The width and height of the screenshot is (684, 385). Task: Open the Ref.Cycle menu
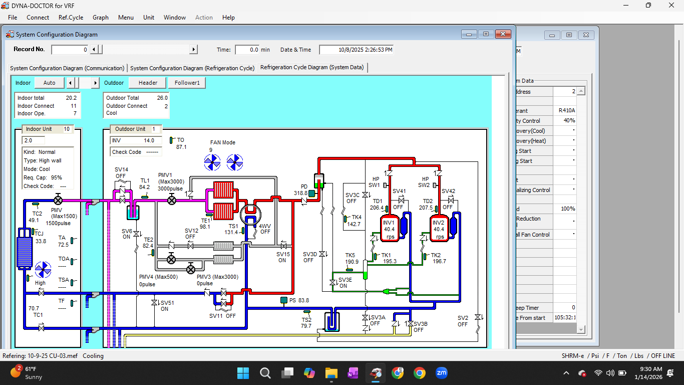point(71,17)
